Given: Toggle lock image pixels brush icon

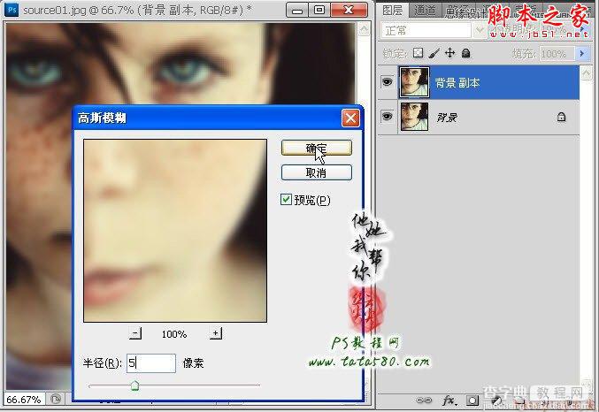Looking at the screenshot, I should click(434, 53).
